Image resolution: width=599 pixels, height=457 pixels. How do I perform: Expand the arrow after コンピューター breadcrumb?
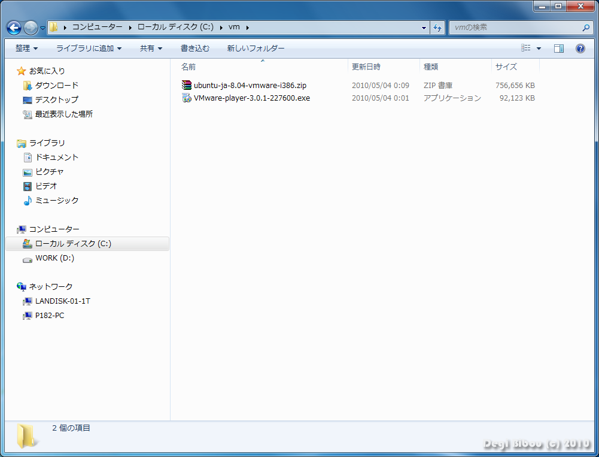tap(130, 28)
